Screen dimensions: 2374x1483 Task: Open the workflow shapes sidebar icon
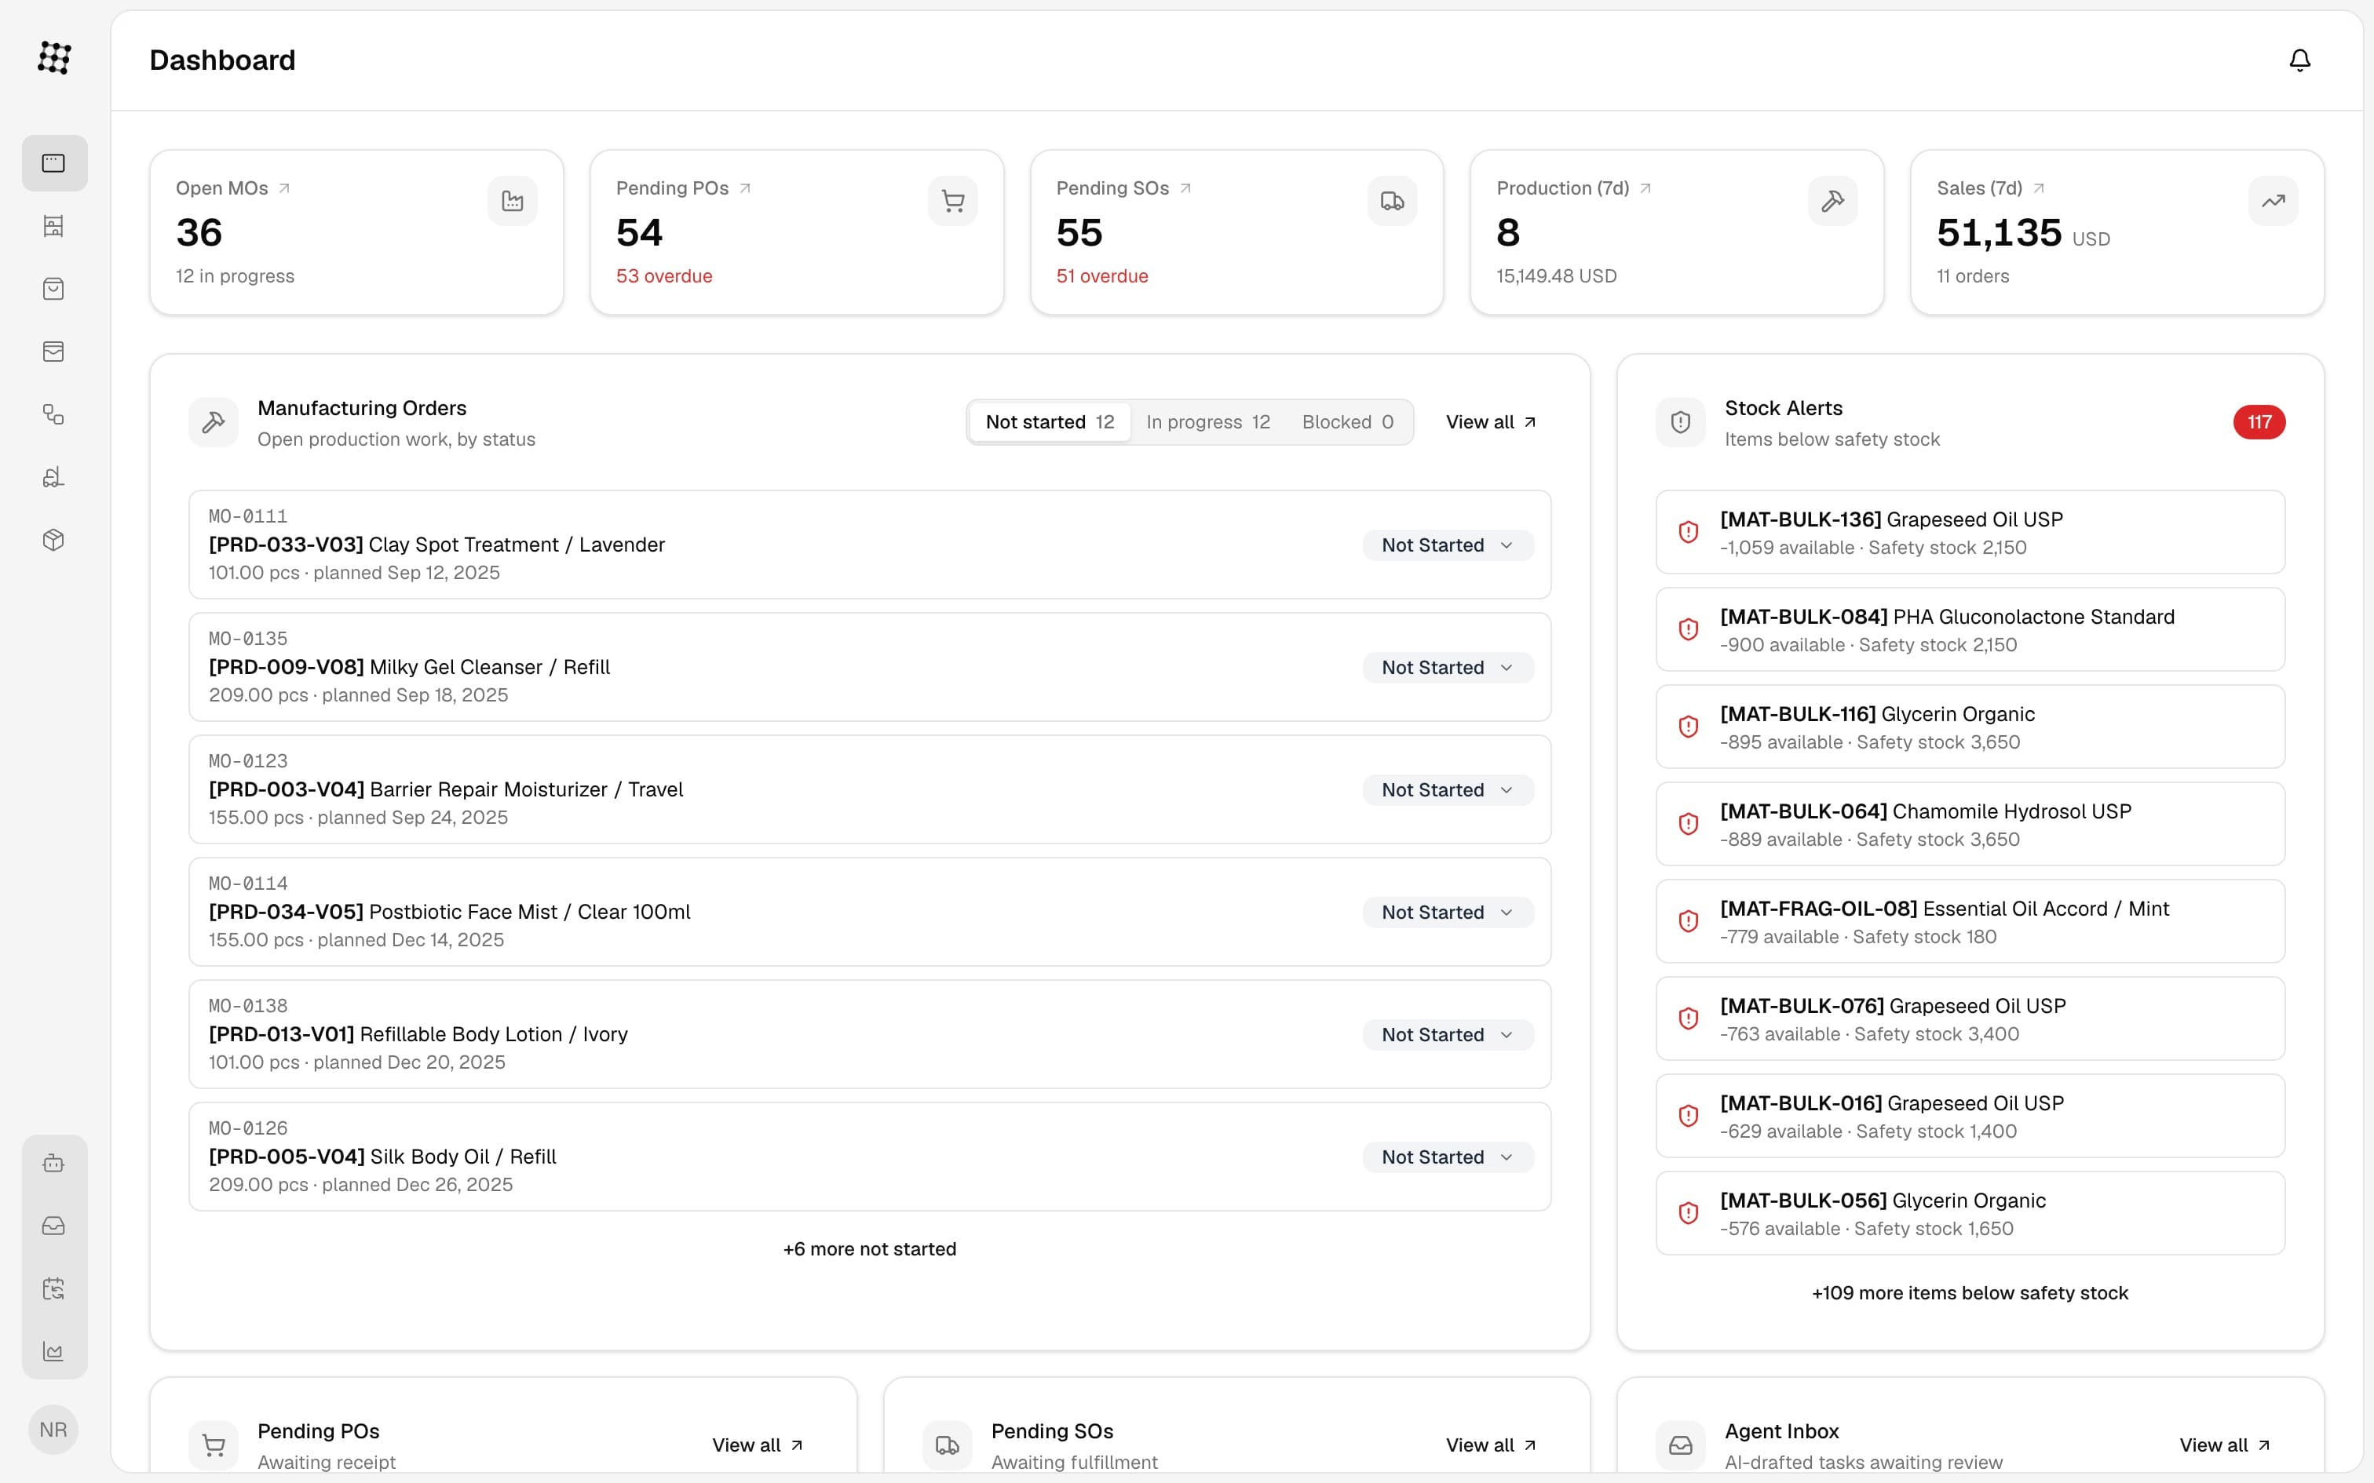(54, 414)
